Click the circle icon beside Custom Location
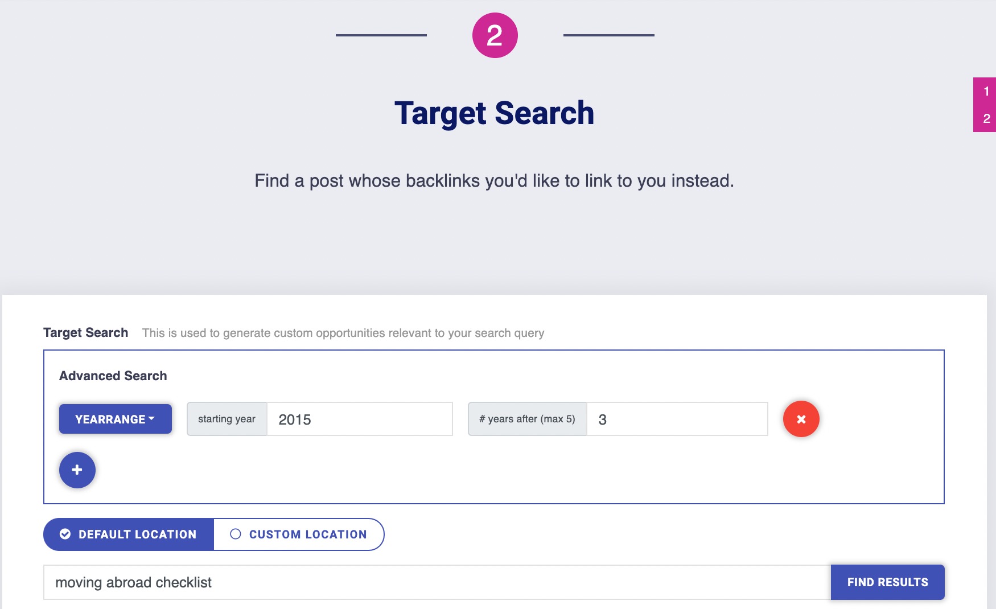The width and height of the screenshot is (996, 609). [x=234, y=534]
